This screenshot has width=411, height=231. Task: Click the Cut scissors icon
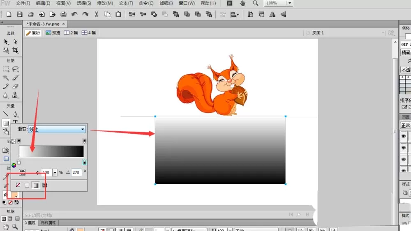tap(96, 14)
